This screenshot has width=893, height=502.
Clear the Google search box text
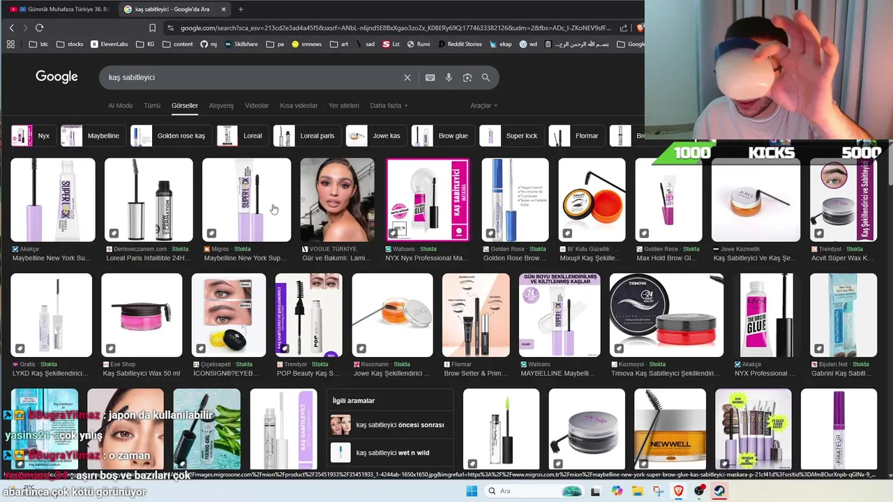tap(407, 77)
